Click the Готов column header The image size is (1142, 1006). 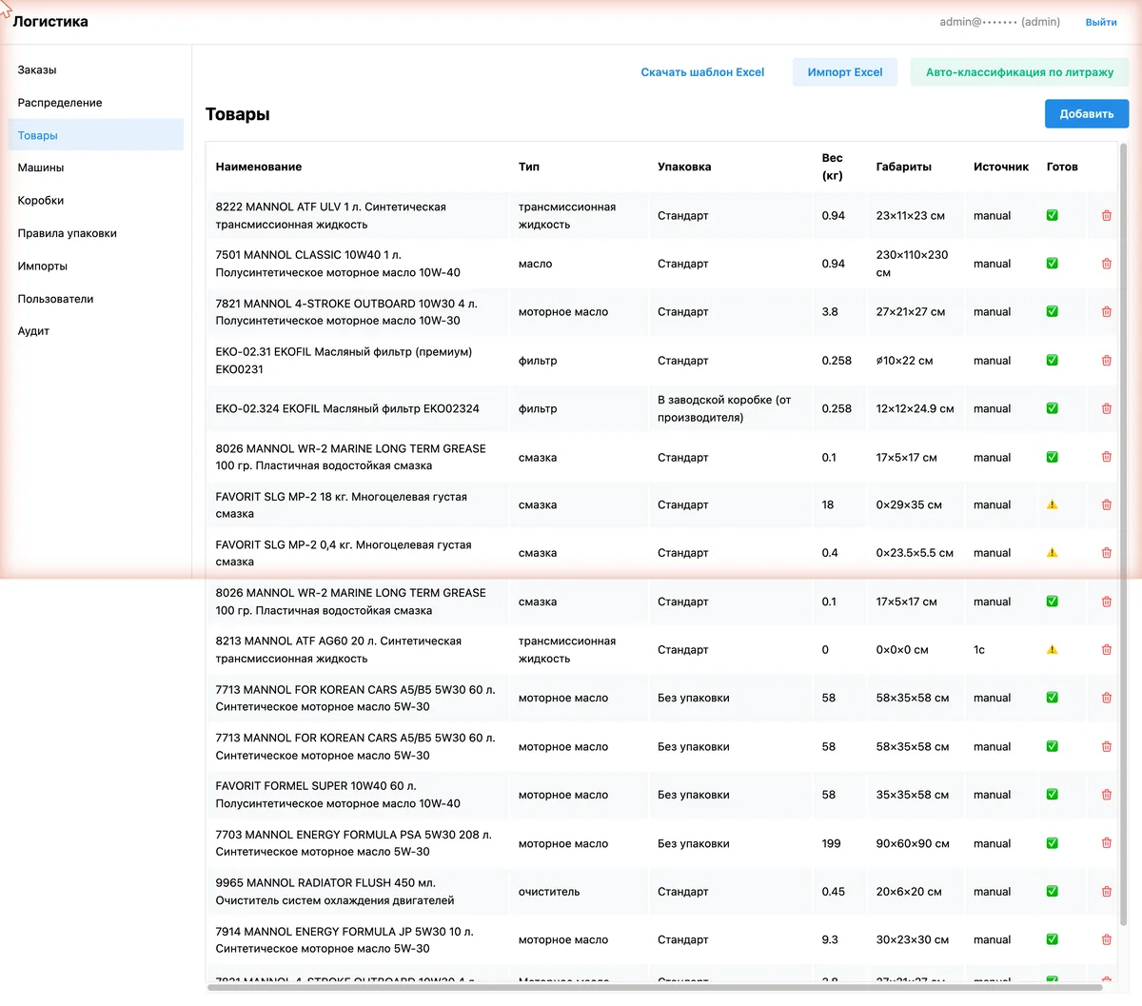(x=1062, y=167)
